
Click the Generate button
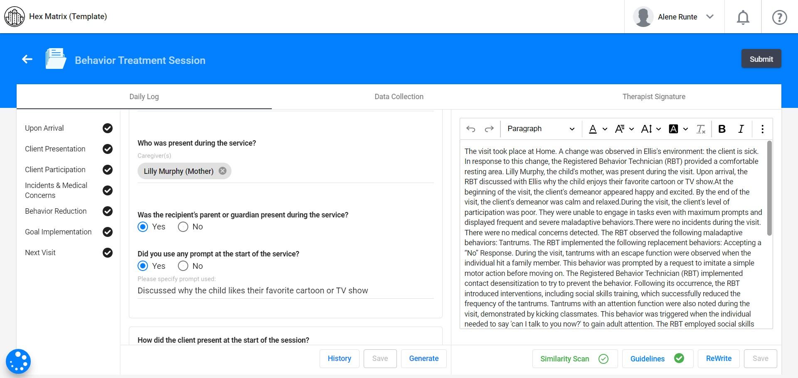[424, 358]
